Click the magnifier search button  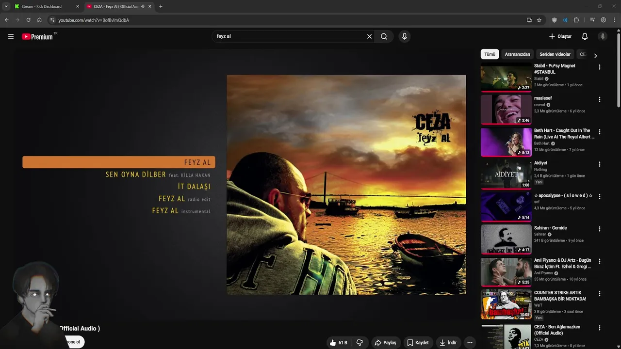point(384,36)
